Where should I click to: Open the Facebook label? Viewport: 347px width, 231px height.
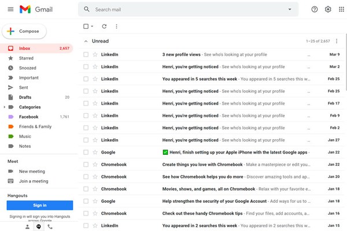tap(36, 117)
